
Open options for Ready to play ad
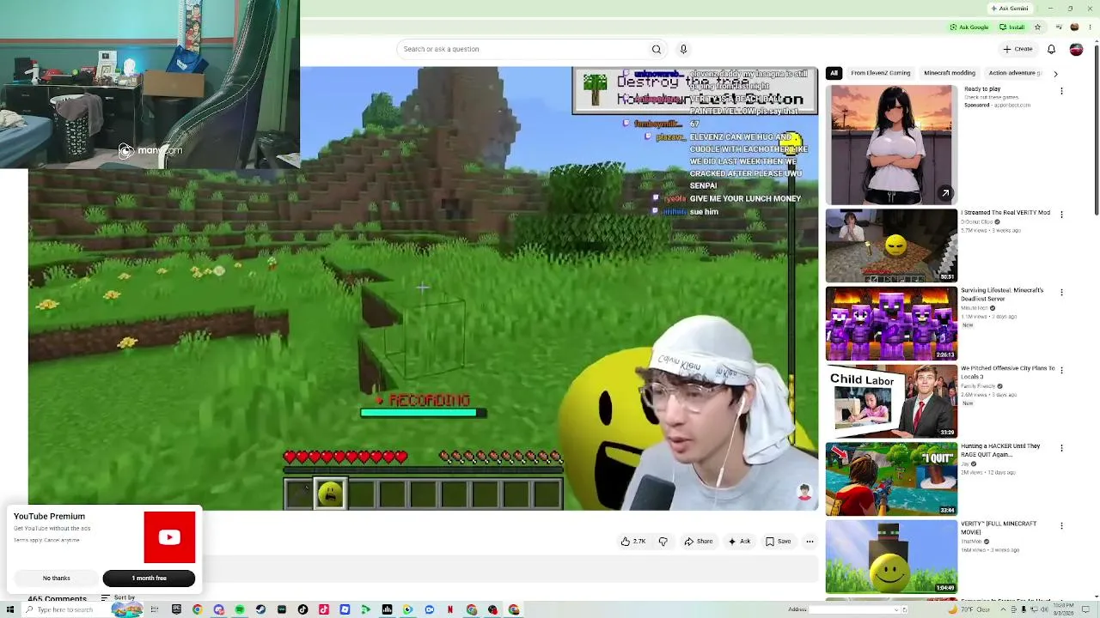1061,90
